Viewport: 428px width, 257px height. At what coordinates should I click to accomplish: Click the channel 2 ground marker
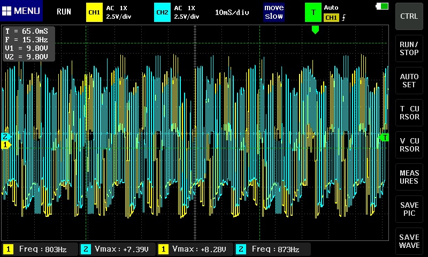[x=6, y=137]
